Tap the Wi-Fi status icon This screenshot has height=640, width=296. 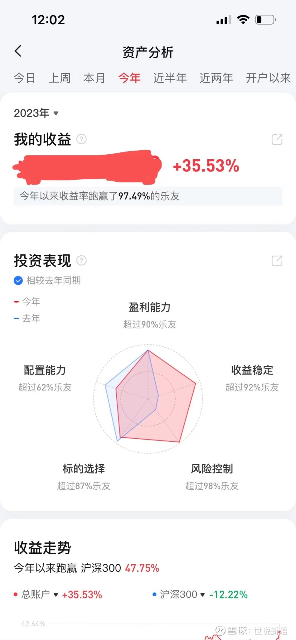tap(243, 20)
